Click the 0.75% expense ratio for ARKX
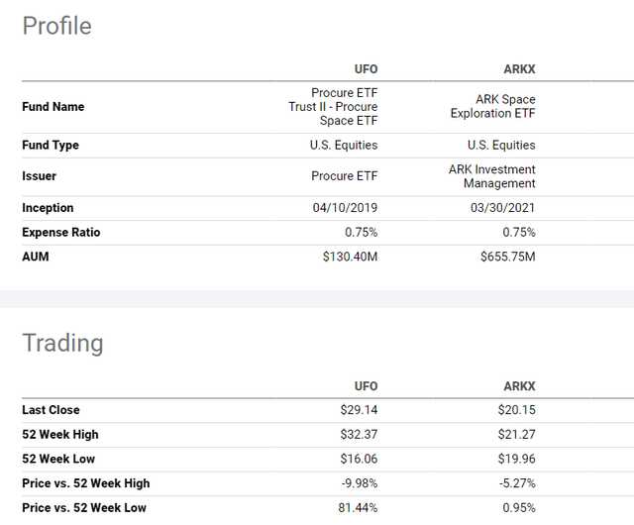634x525 pixels. coord(519,233)
